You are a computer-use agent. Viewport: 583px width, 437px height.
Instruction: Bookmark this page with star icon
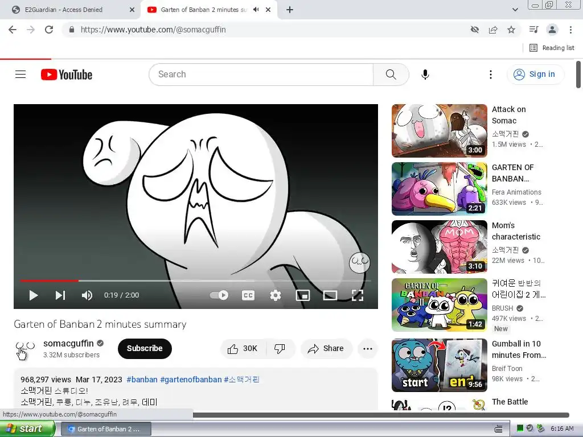[511, 30]
